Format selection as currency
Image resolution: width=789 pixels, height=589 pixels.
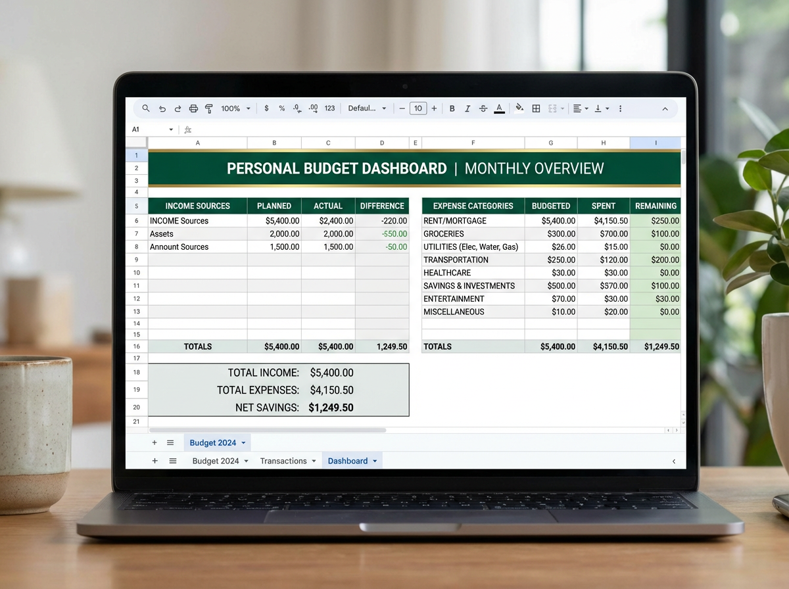(266, 108)
